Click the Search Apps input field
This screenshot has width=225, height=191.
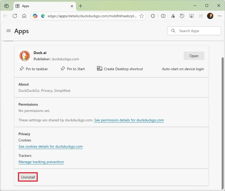(x=194, y=31)
